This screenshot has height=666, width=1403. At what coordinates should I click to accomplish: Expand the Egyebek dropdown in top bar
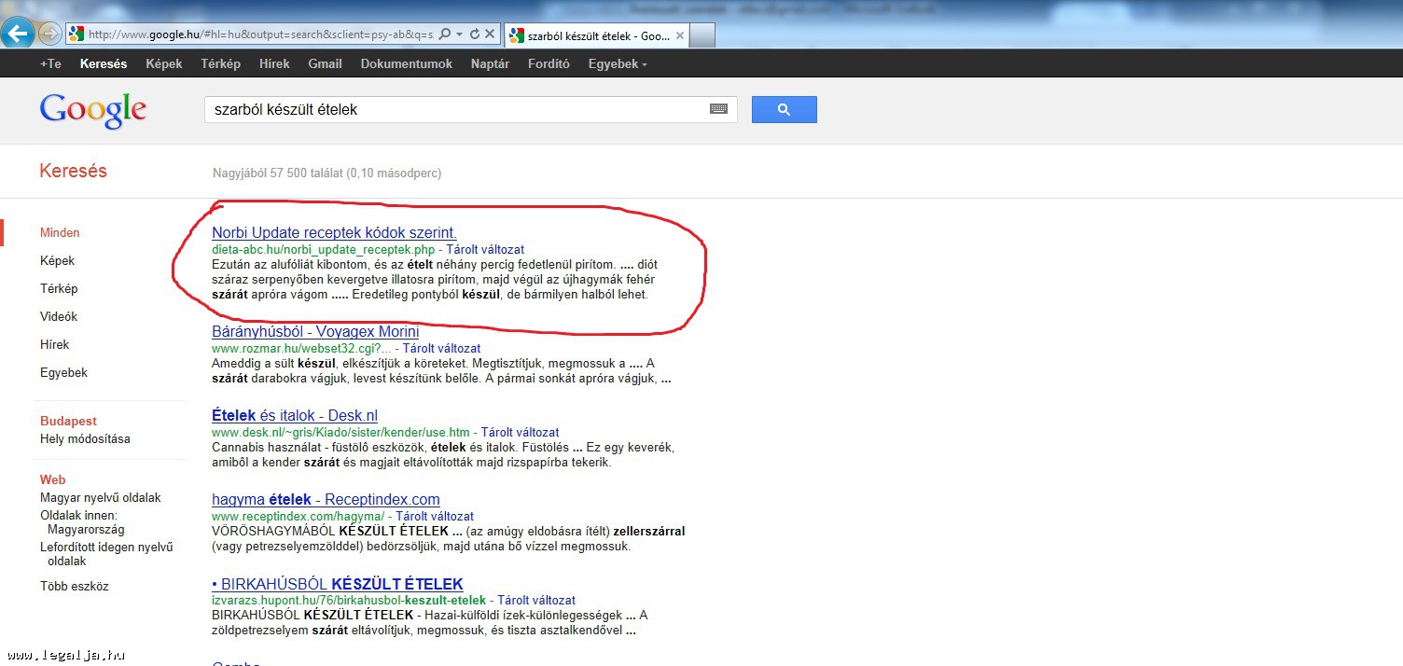pyautogui.click(x=617, y=63)
